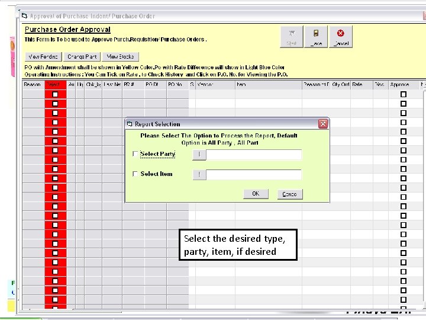426x320 pixels.
Task: Click the View Stocks button
Action: coord(120,57)
